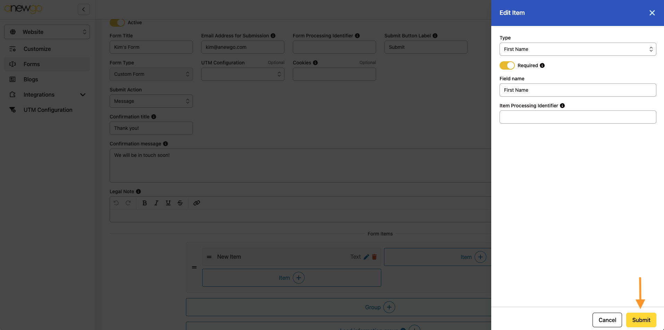Click the Italic formatting icon
This screenshot has height=330, width=664.
156,203
